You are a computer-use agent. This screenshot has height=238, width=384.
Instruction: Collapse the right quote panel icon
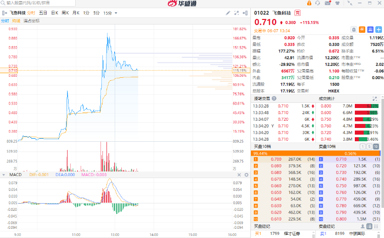[245, 13]
